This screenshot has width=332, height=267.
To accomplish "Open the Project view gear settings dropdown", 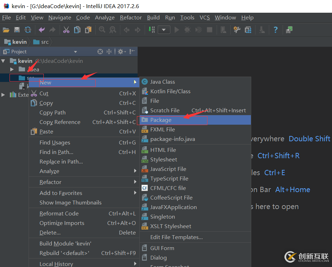I will [x=121, y=52].
